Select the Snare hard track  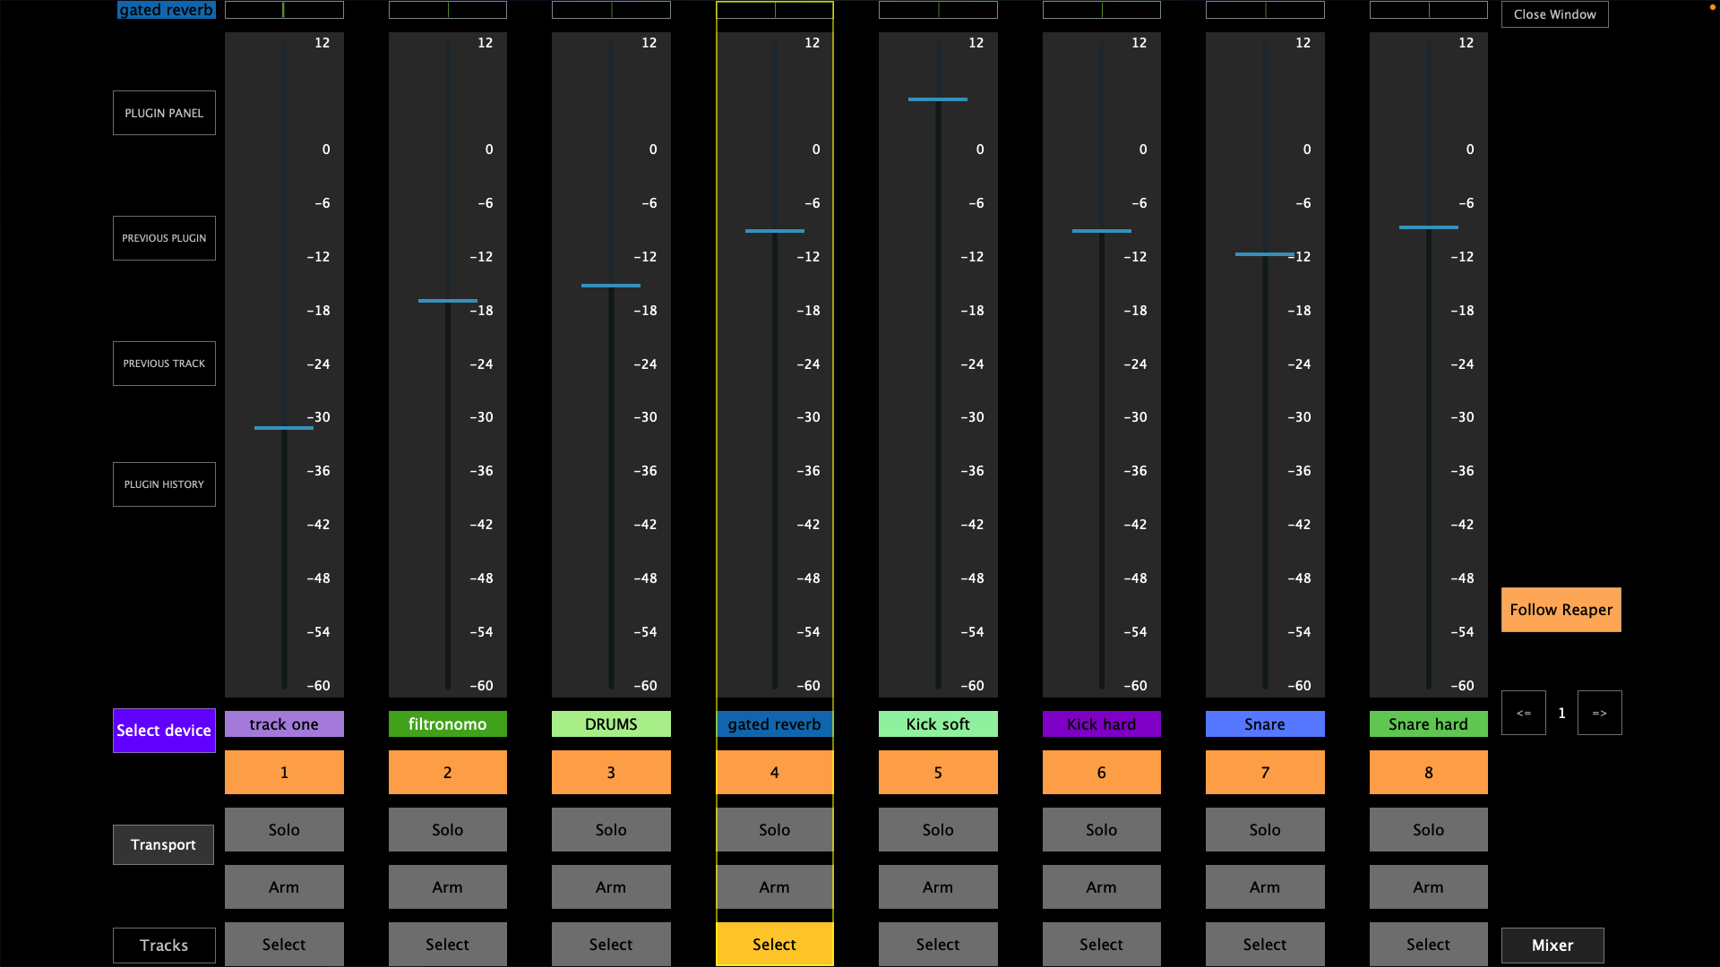(x=1428, y=944)
